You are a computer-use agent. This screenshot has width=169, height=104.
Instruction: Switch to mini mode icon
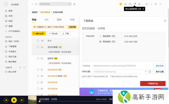coord(146,4)
